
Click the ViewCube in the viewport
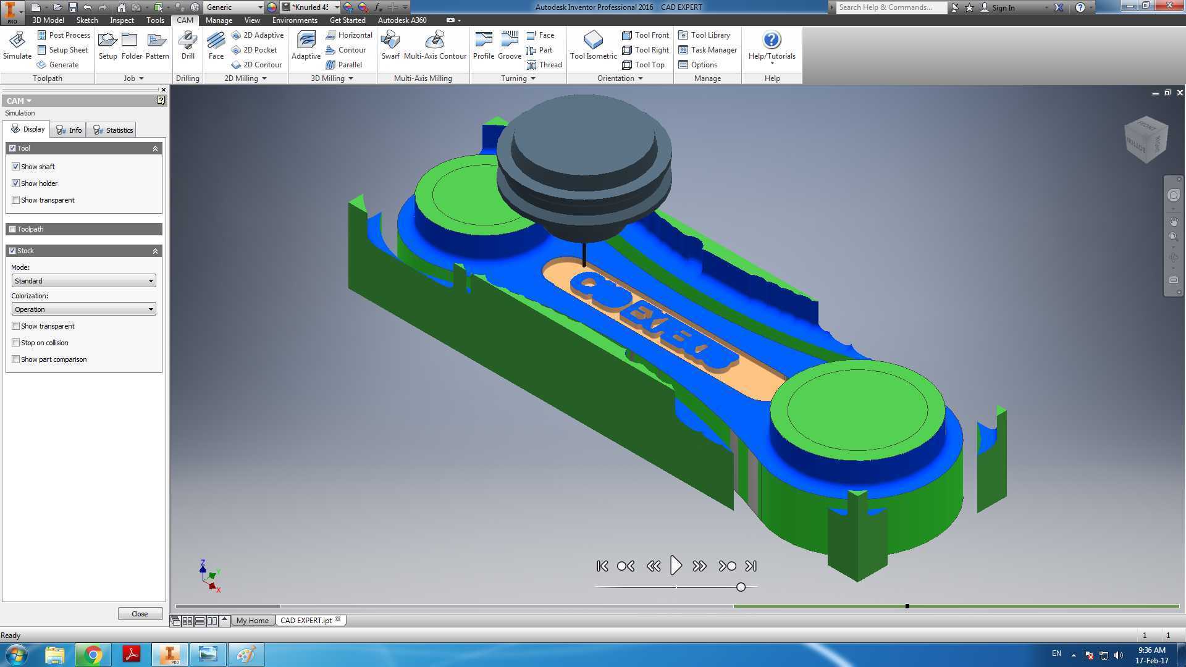coord(1146,140)
